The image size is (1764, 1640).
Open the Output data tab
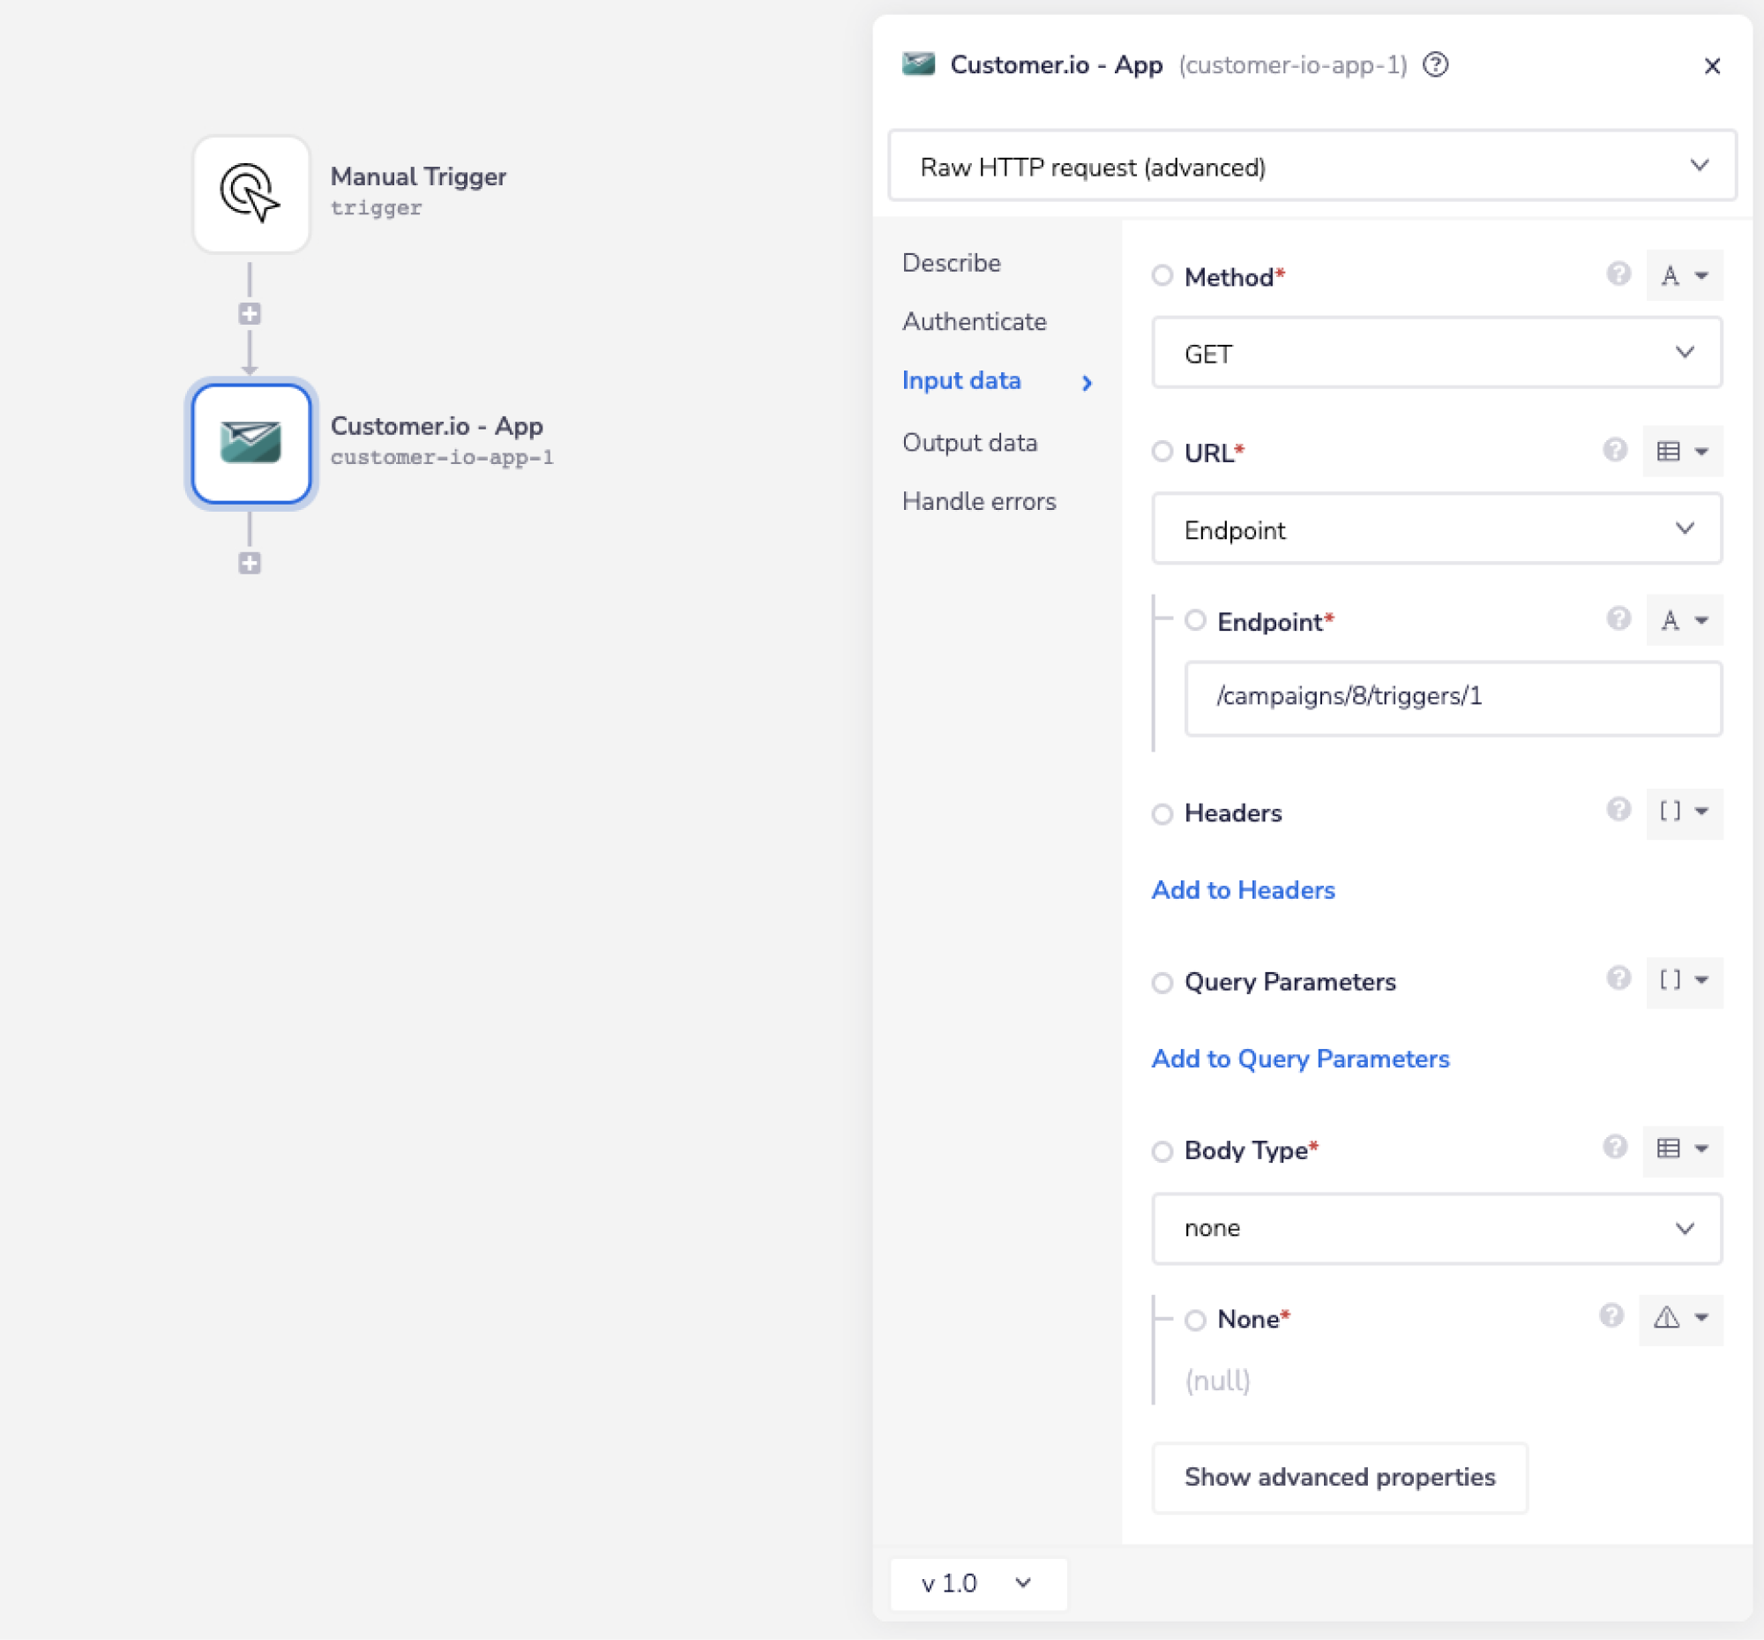[969, 442]
